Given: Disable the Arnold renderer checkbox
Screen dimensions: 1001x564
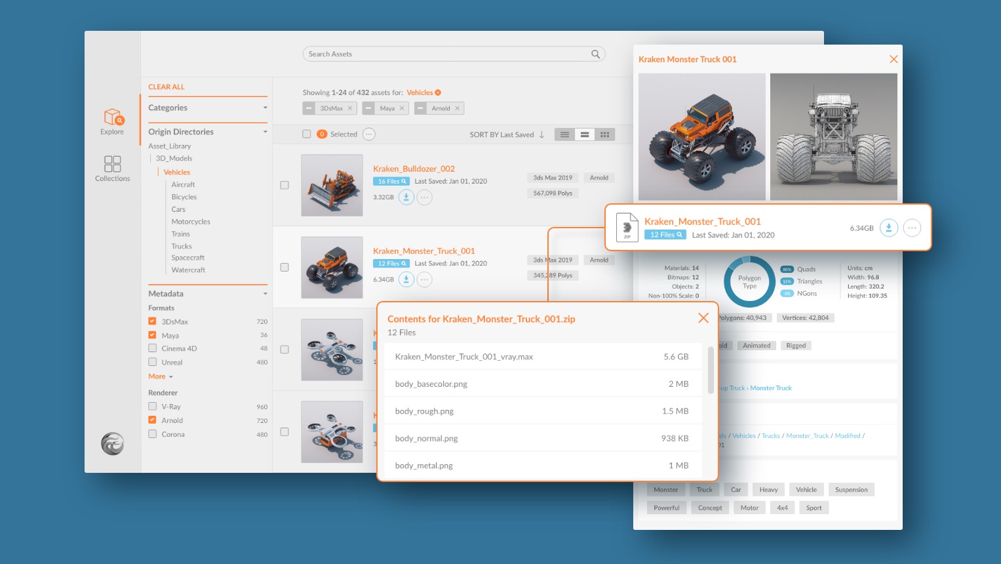Looking at the screenshot, I should pos(152,420).
